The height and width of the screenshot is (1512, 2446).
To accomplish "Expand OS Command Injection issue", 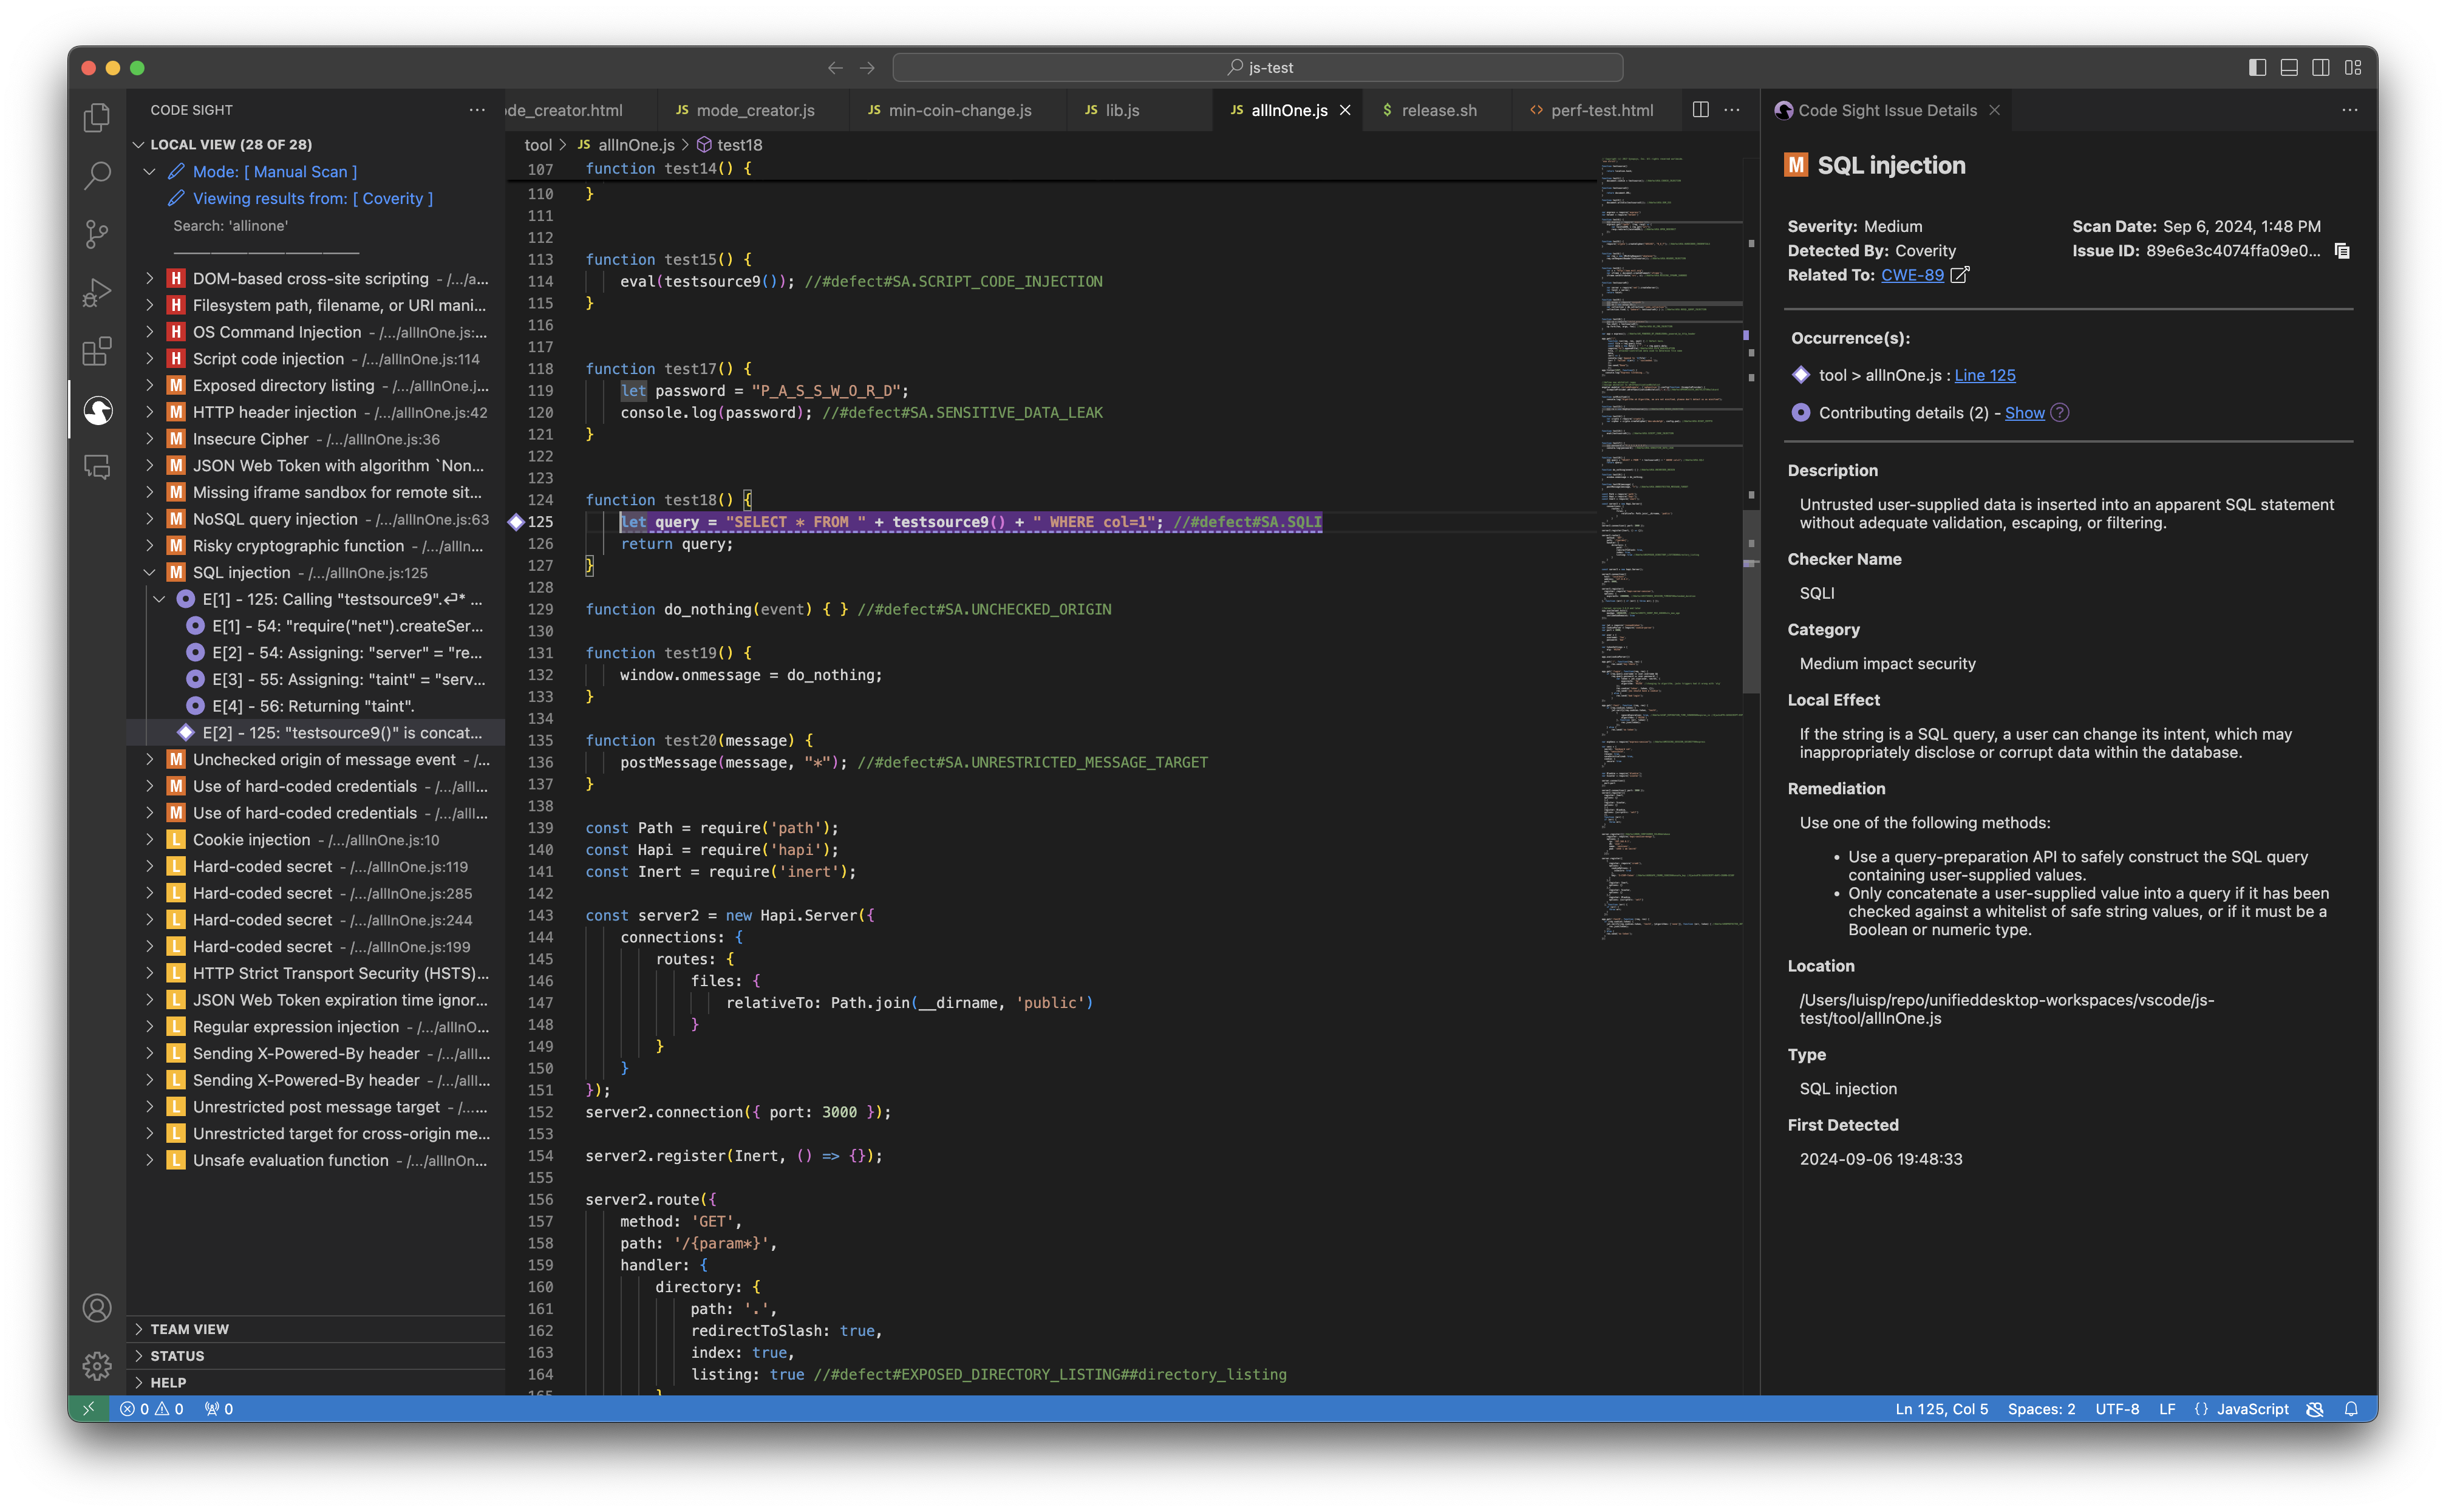I will pyautogui.click(x=149, y=332).
